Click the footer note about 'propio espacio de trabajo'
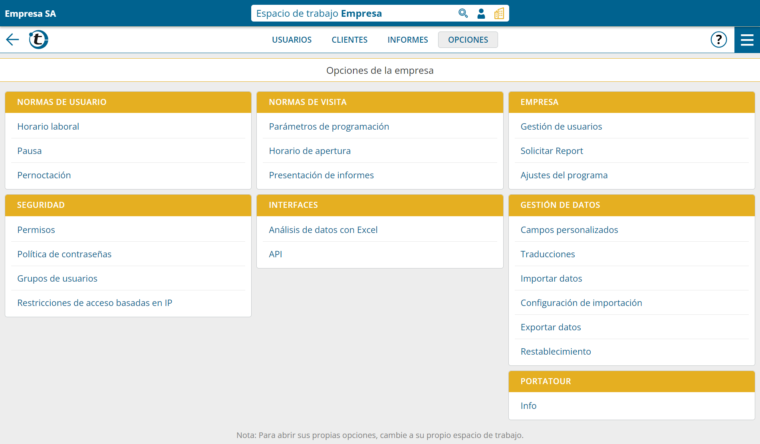This screenshot has width=760, height=444. tap(380, 435)
